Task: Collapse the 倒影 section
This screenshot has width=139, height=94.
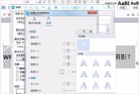Action: pyautogui.click(x=29, y=78)
